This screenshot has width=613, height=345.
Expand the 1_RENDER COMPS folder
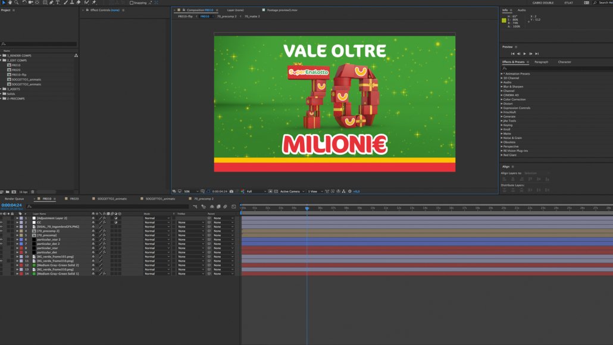pos(1,55)
